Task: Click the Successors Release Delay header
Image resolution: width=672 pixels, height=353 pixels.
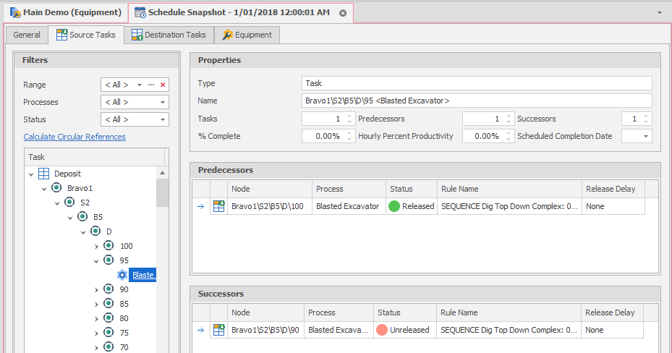Action: 612,312
